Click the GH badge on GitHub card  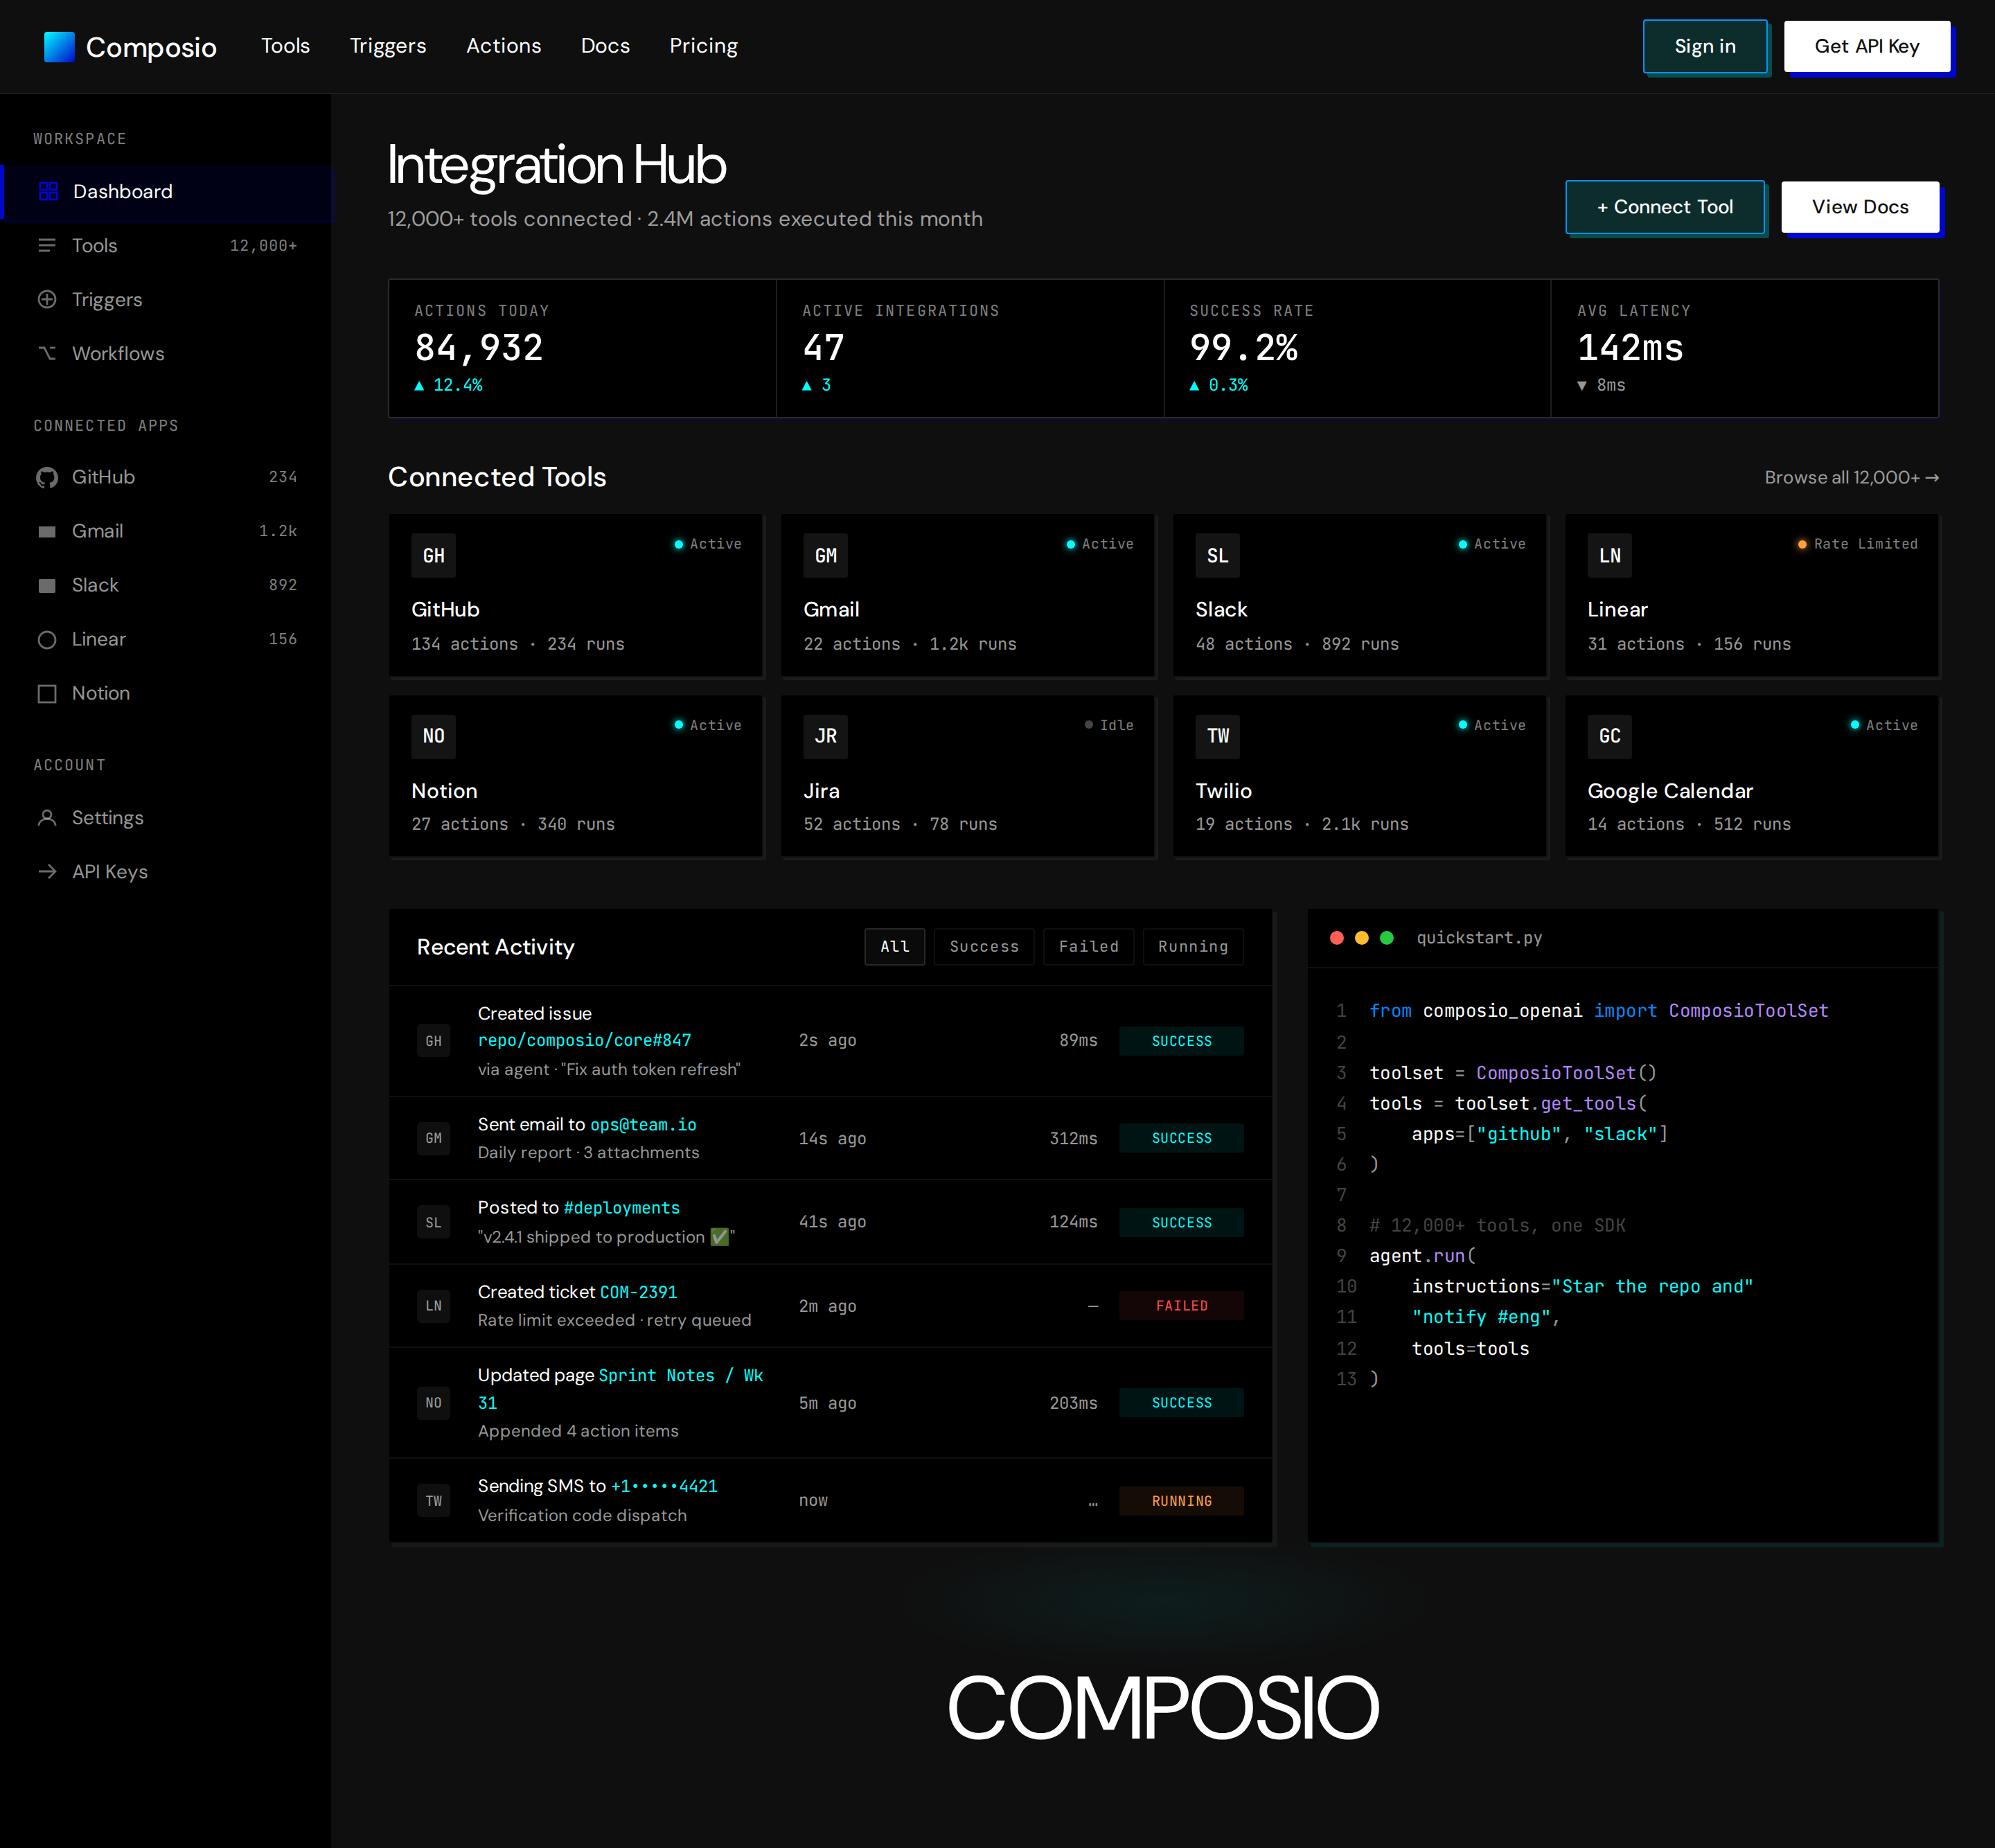coord(433,555)
